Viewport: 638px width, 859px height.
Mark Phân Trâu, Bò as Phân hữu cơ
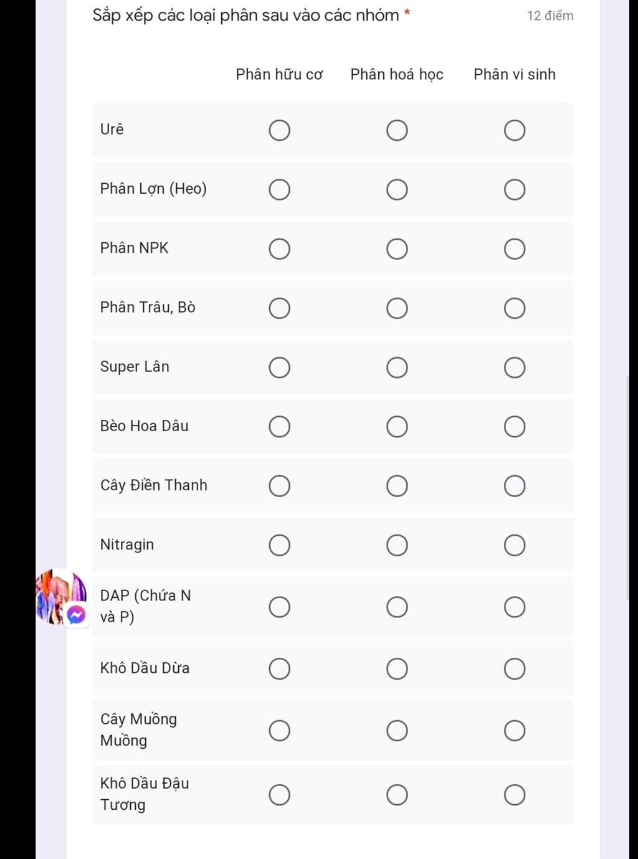[x=279, y=308]
